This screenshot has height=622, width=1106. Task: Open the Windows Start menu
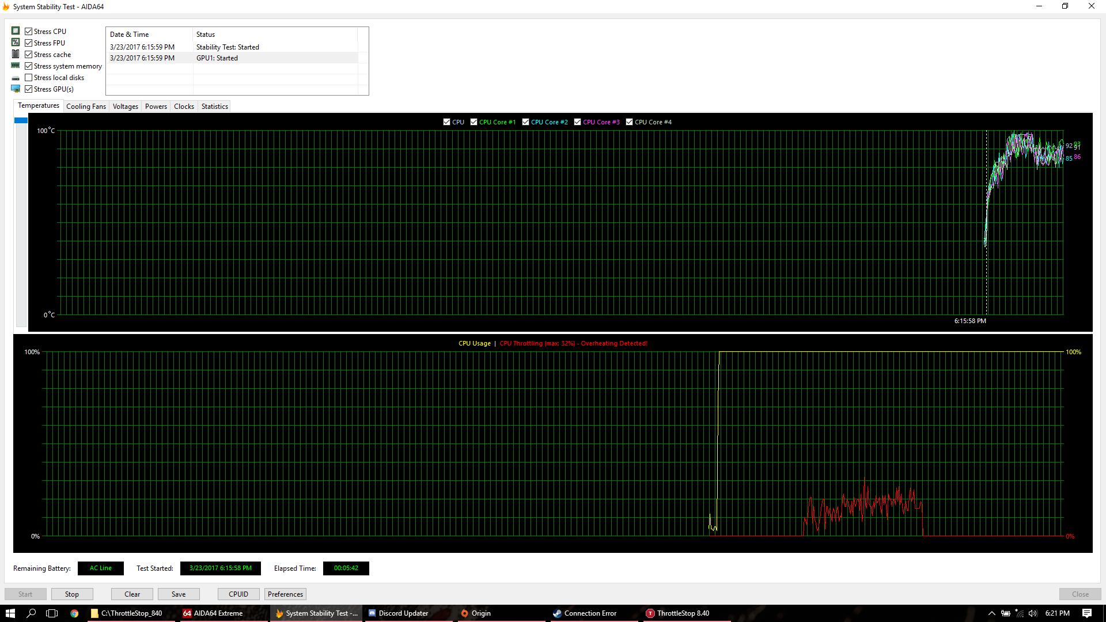(x=10, y=613)
